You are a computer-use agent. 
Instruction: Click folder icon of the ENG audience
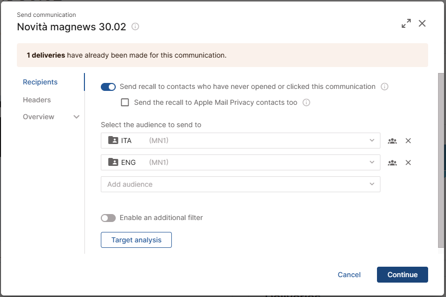pyautogui.click(x=113, y=162)
